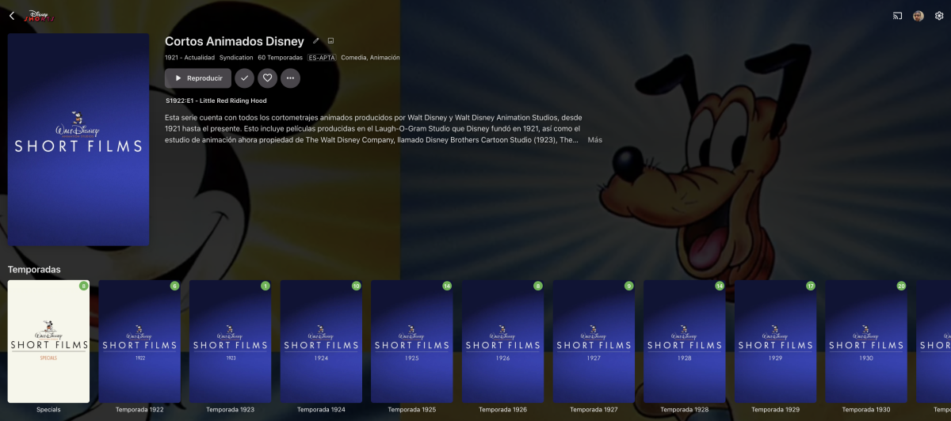
Task: Open episode S1922:E1 Little Red Riding Hood
Action: (x=216, y=101)
